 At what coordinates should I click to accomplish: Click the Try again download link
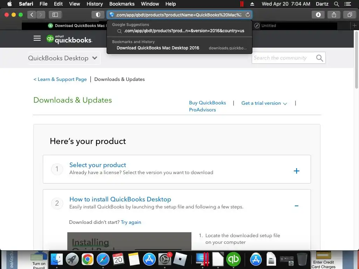click(x=131, y=222)
